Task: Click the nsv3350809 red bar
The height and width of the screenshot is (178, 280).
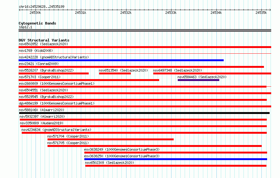Action: 143,126
